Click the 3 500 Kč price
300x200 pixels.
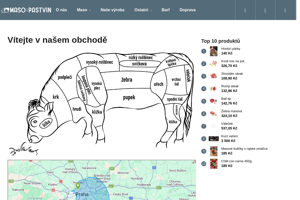point(228,141)
